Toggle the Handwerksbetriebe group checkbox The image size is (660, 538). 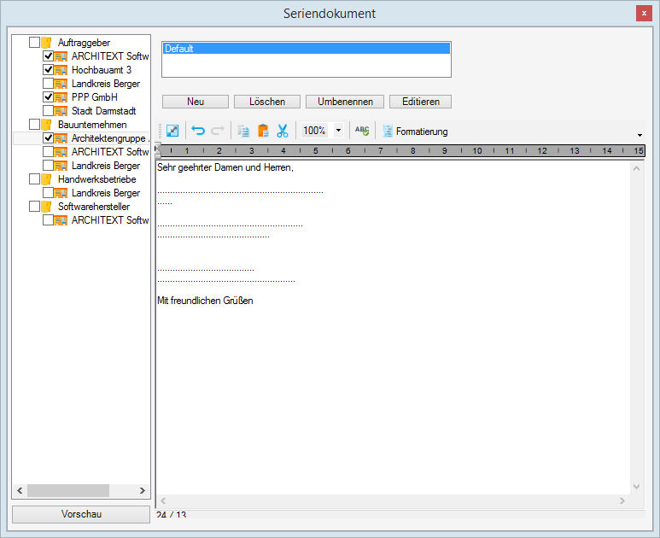[x=34, y=179]
